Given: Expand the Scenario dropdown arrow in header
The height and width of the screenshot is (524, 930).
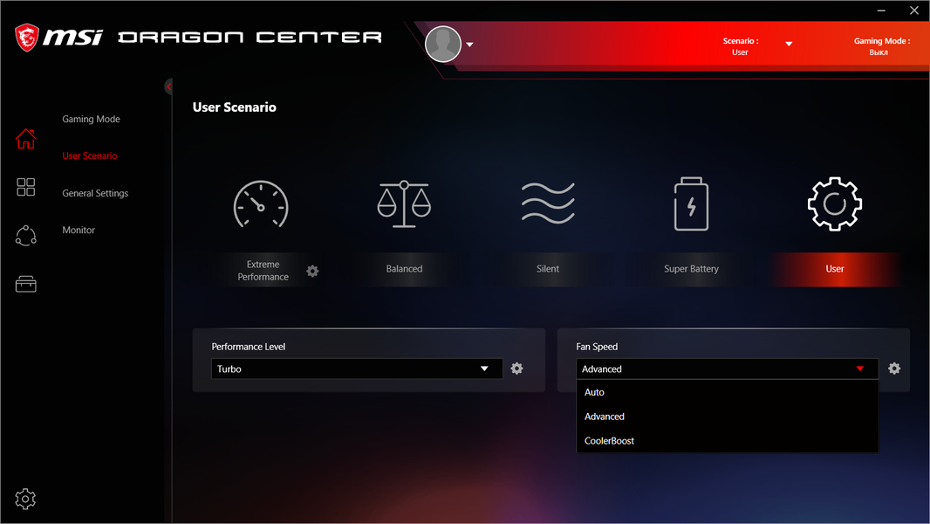Looking at the screenshot, I should 789,44.
